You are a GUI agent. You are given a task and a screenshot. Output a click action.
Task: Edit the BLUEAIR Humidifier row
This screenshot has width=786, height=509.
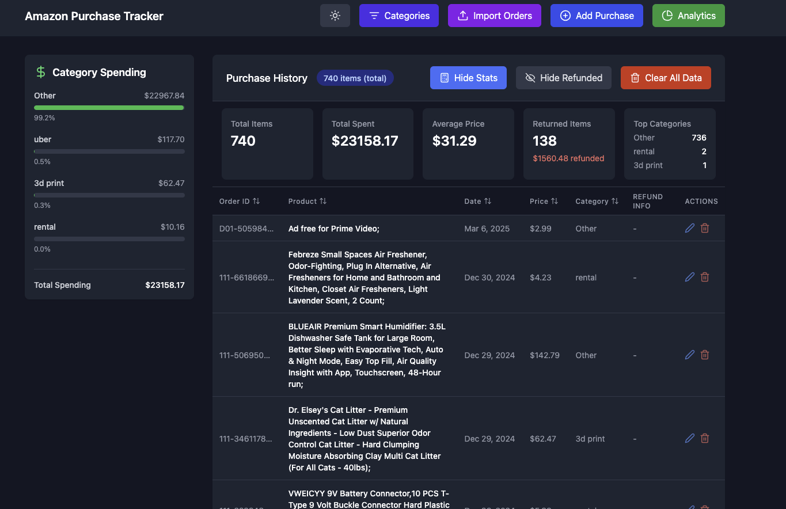(x=690, y=355)
